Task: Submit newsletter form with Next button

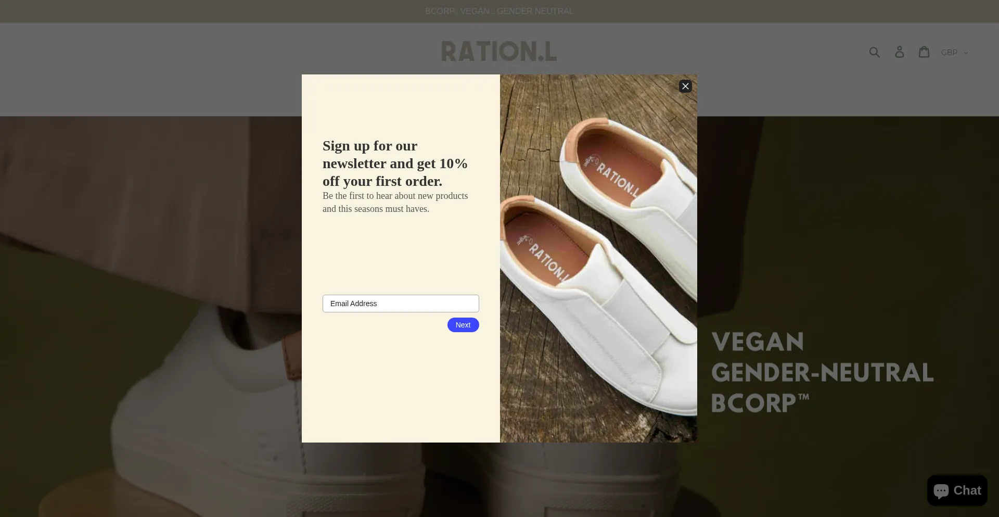Action: pyautogui.click(x=463, y=325)
